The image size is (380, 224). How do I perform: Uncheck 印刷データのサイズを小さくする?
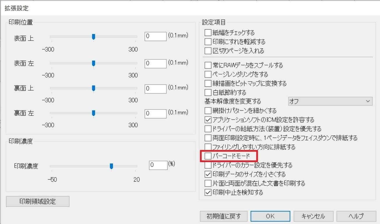click(208, 174)
